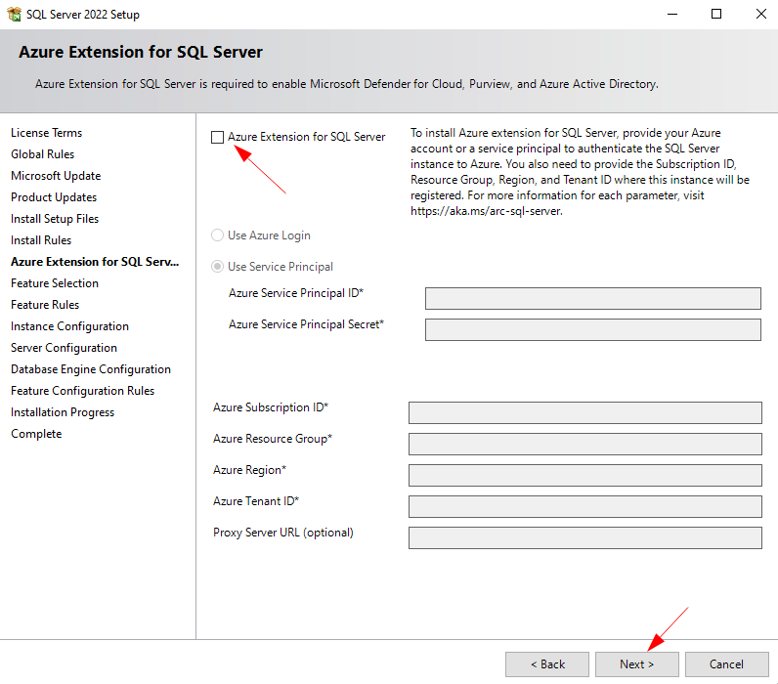Select Installation Progress step

click(x=63, y=412)
